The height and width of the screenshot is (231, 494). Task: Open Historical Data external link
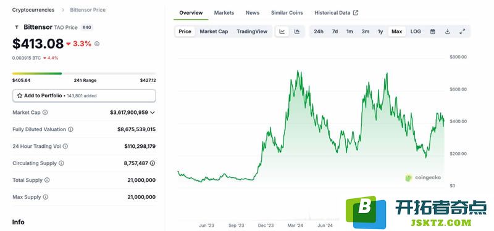point(336,13)
